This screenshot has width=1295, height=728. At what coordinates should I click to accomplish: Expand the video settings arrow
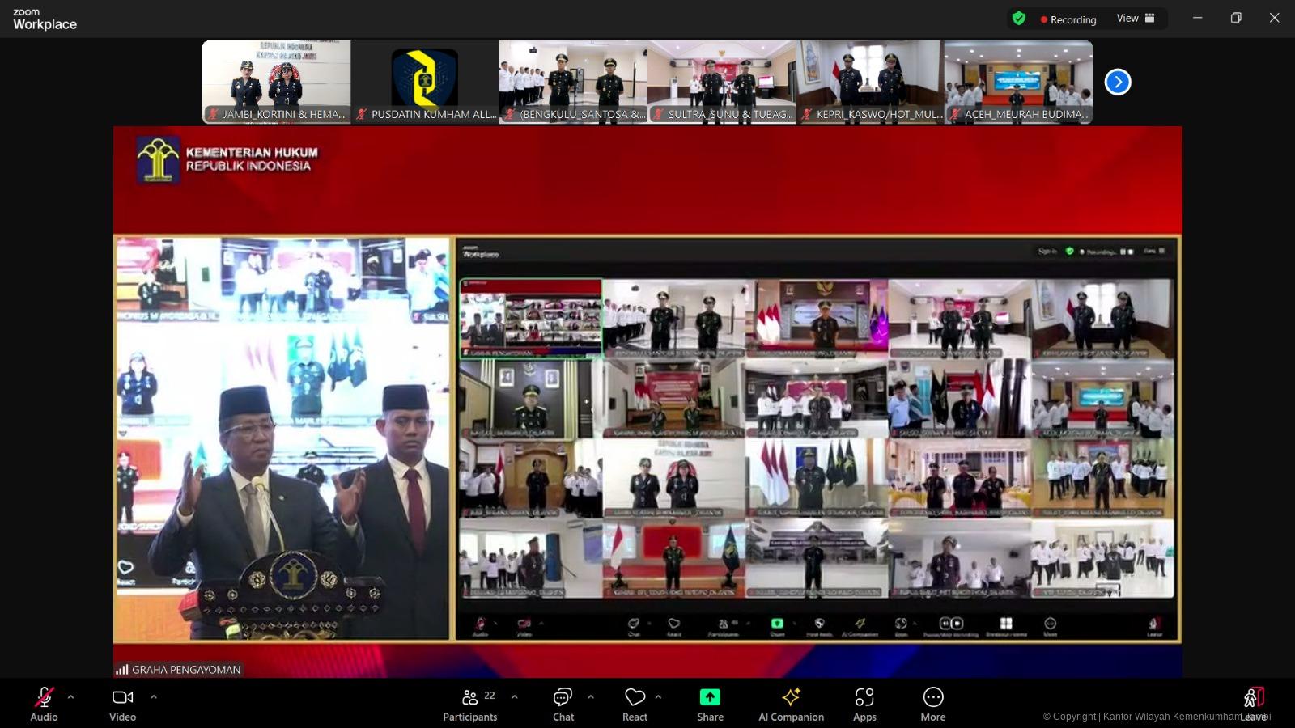tap(154, 696)
